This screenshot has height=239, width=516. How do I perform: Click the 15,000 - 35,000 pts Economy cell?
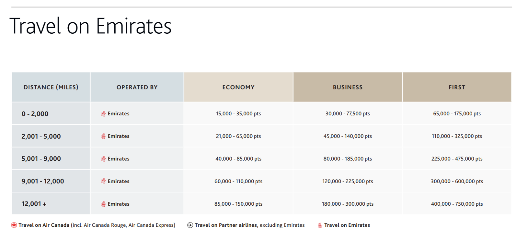tap(238, 114)
